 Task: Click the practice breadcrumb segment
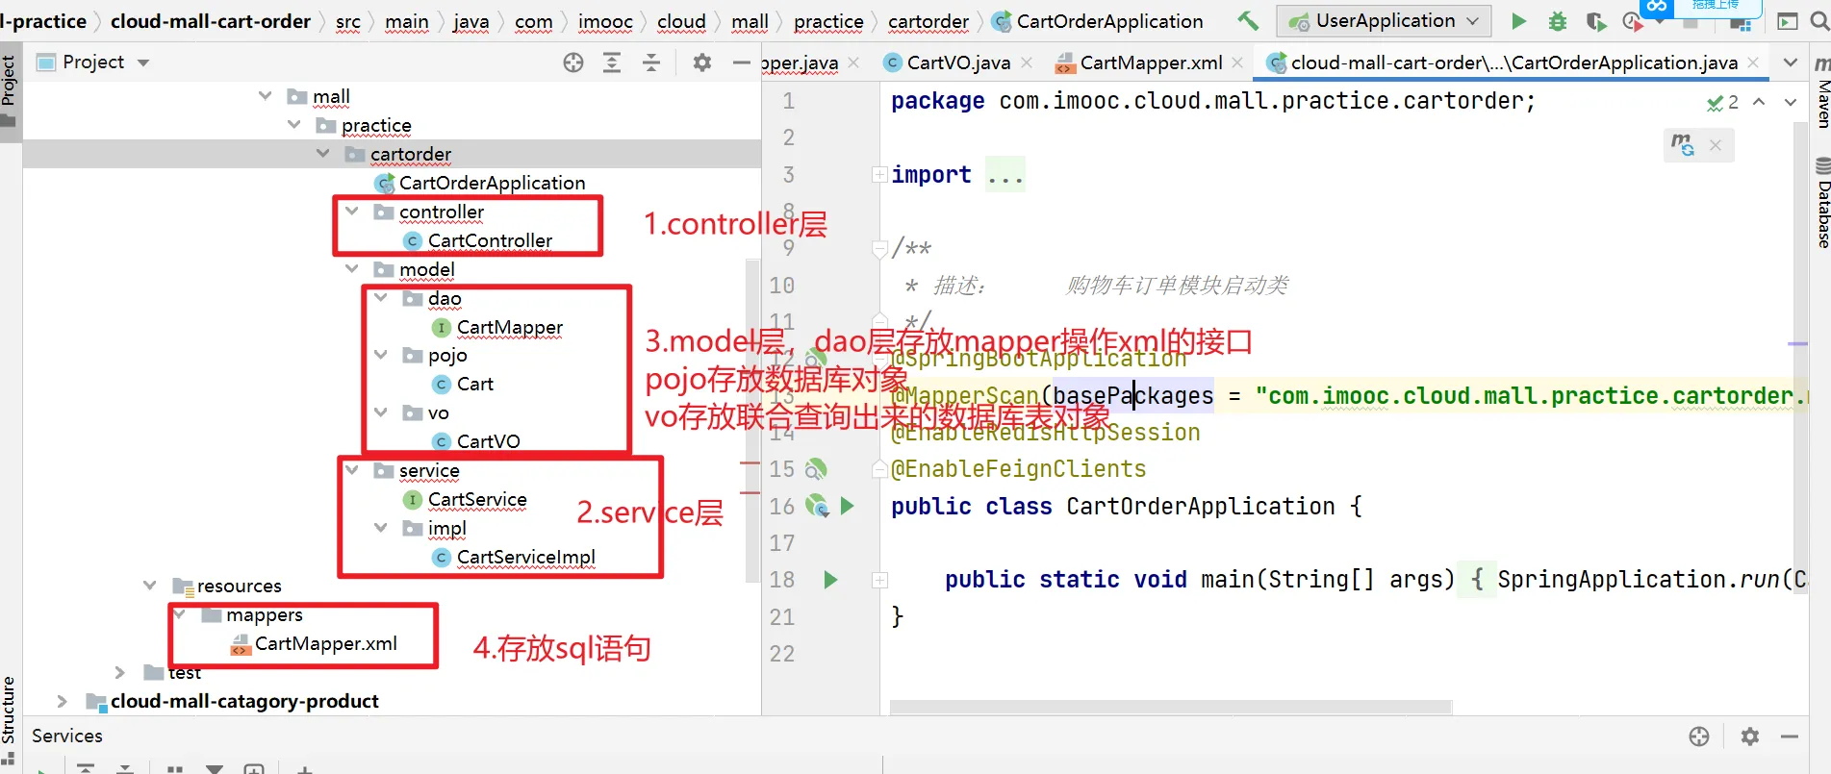(828, 21)
